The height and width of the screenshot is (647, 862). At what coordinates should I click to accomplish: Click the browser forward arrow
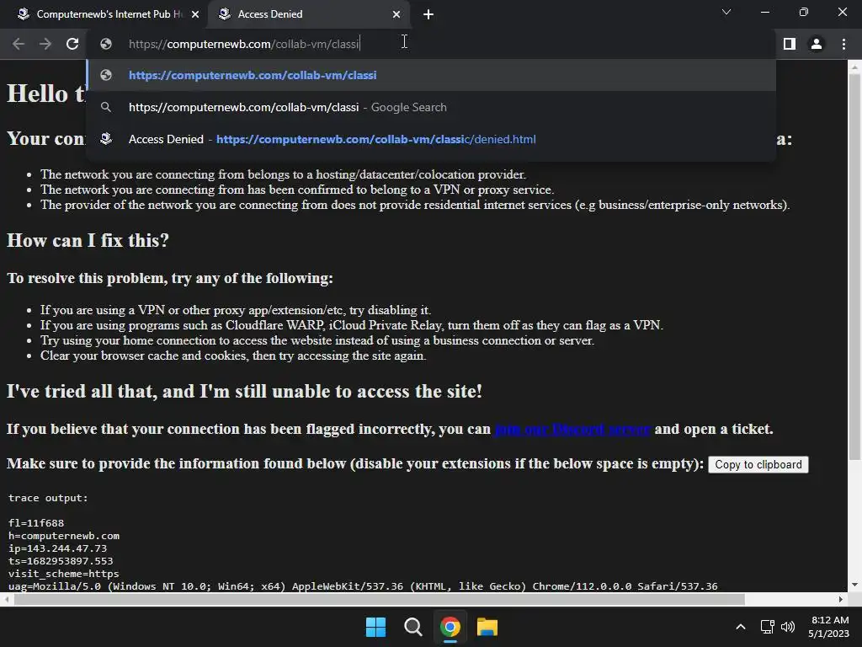click(x=45, y=44)
